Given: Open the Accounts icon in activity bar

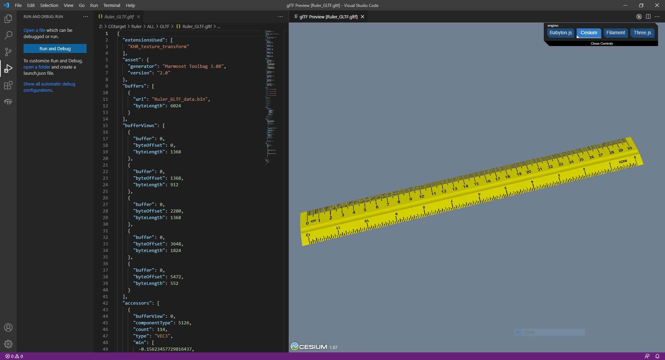Looking at the screenshot, I should pos(8,327).
